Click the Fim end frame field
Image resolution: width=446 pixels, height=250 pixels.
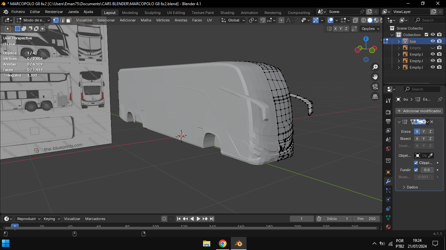click(366, 219)
